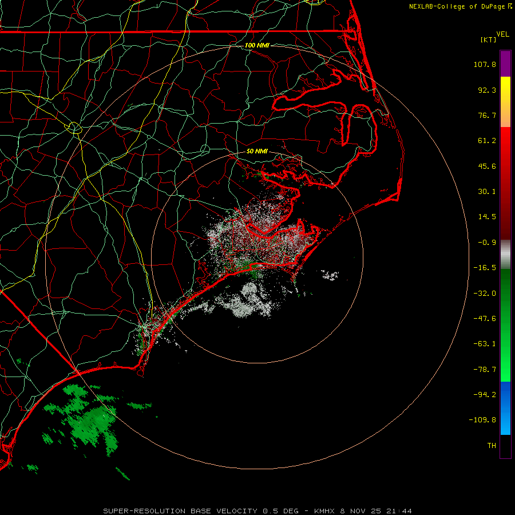This screenshot has width=515, height=515.
Task: Click the 50 NMI range ring label
Action: (257, 152)
